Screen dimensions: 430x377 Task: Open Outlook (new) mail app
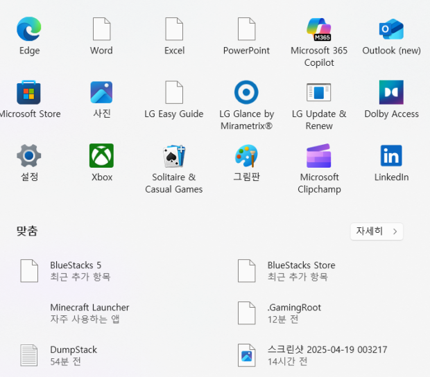point(391,29)
